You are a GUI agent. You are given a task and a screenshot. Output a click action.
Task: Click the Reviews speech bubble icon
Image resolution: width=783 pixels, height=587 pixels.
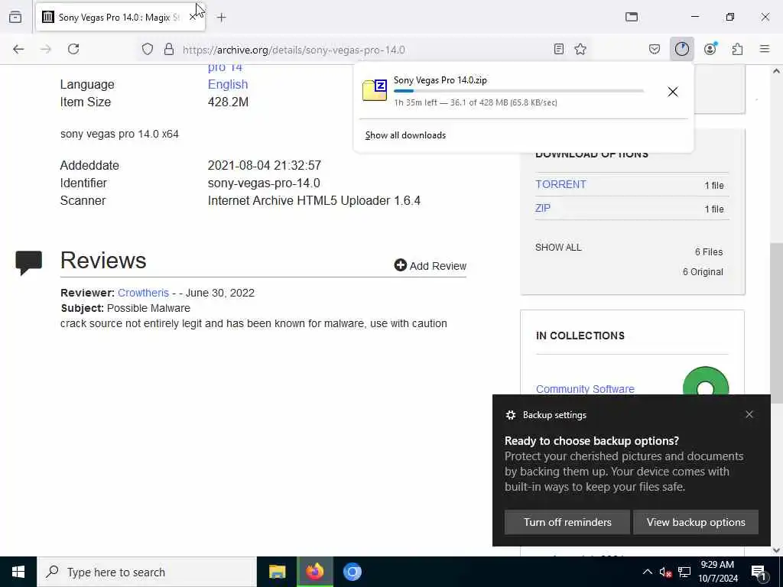click(x=29, y=263)
